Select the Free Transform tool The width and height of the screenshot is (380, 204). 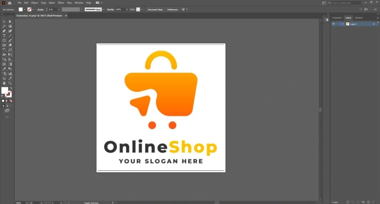pyautogui.click(x=10, y=55)
